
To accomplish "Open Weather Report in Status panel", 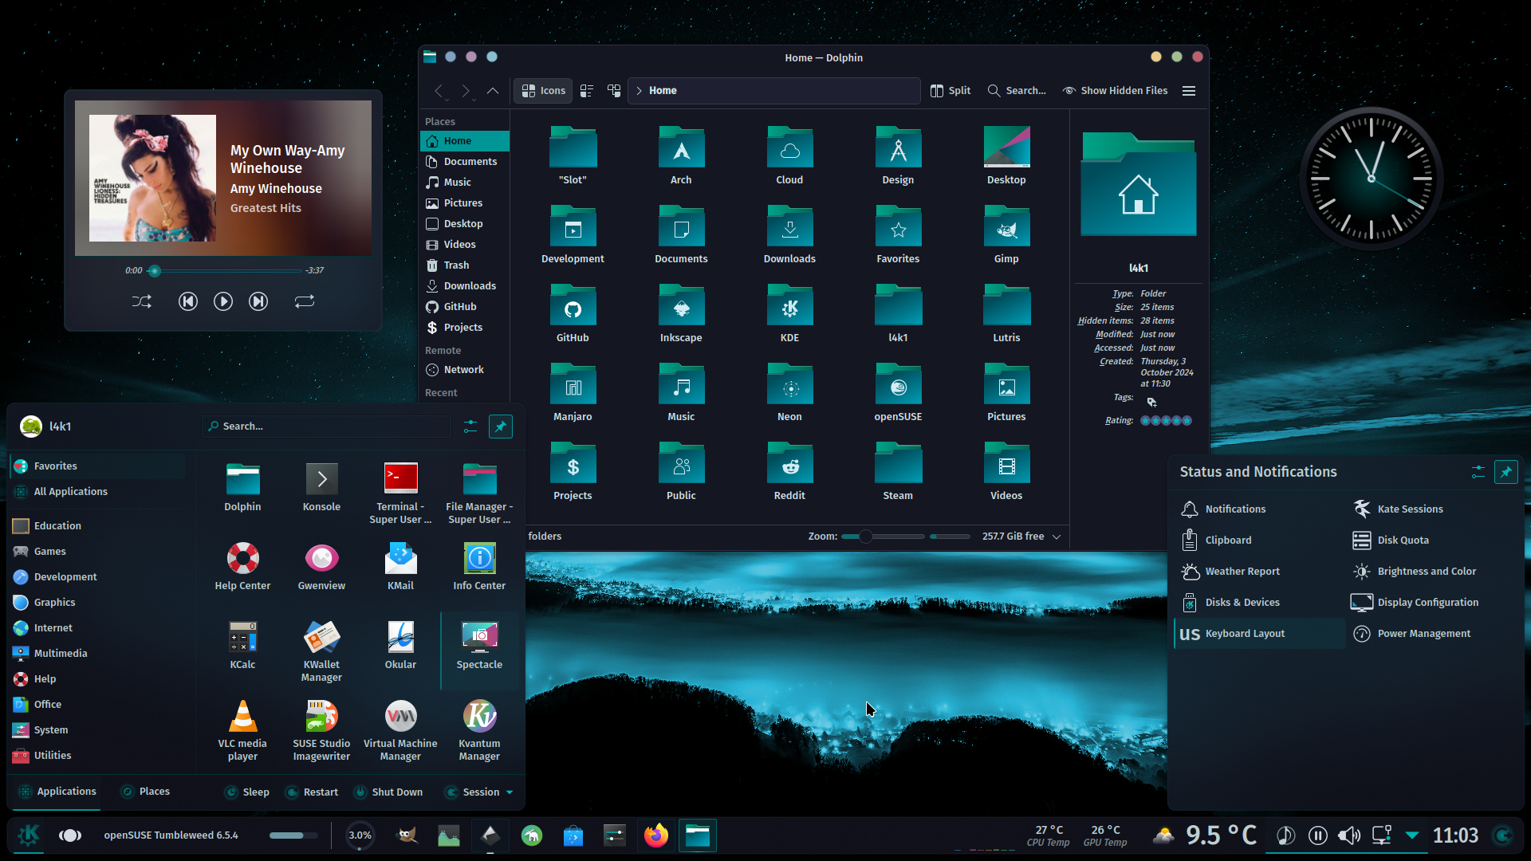I will (1260, 572).
